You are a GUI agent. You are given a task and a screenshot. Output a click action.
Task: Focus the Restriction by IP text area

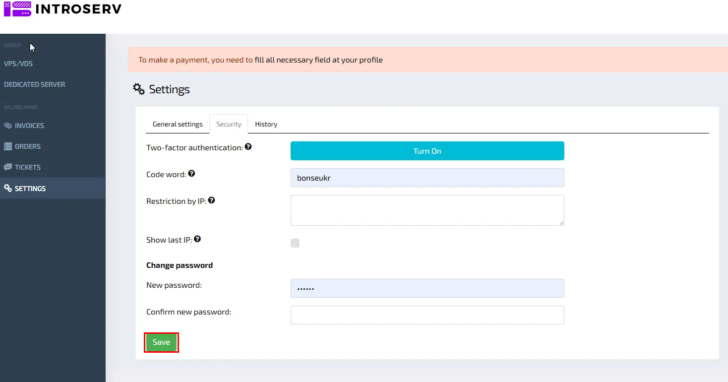[x=427, y=210]
